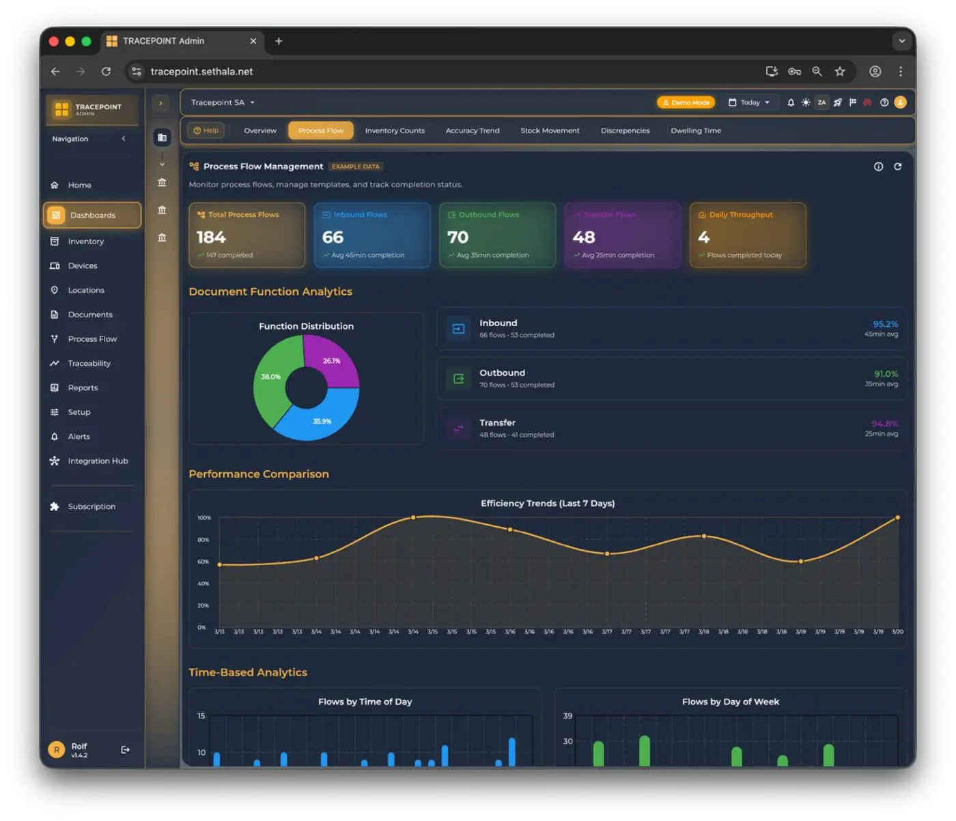Image resolution: width=956 pixels, height=821 pixels.
Task: Open the flag icon in the top bar
Action: [x=853, y=102]
